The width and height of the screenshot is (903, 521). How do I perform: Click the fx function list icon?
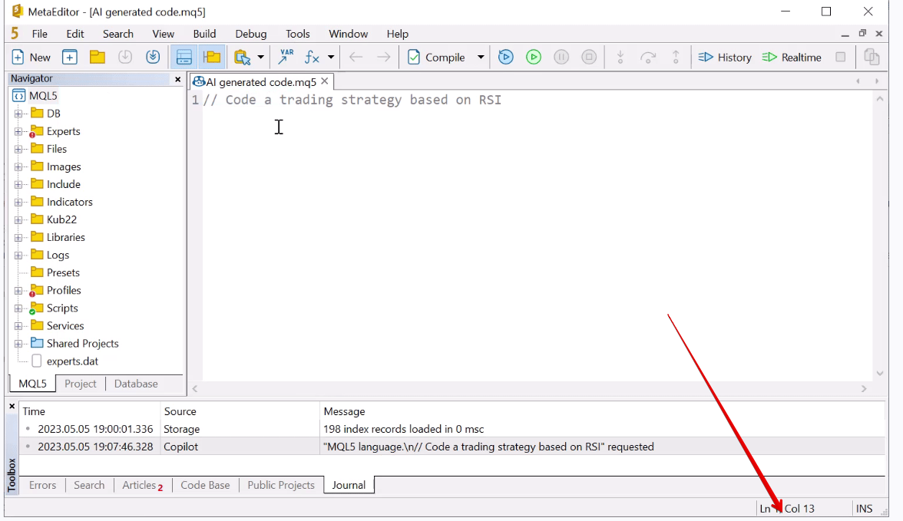point(312,57)
